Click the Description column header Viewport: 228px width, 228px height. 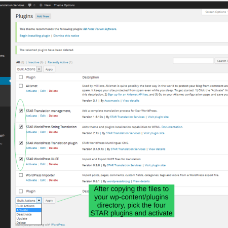tap(91, 77)
